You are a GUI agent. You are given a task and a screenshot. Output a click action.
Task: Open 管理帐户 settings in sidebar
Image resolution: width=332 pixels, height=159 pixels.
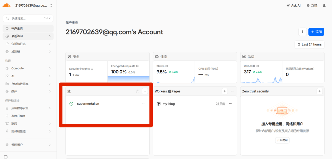coord(28,145)
